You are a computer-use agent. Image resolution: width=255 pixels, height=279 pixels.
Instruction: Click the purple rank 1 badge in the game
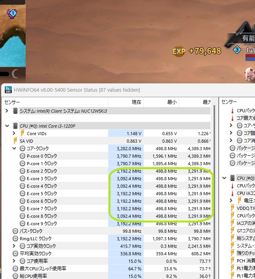[12, 13]
